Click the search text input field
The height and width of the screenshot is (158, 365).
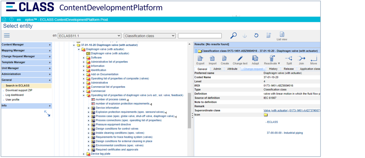coord(200,36)
